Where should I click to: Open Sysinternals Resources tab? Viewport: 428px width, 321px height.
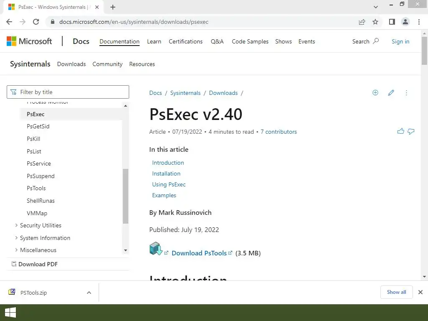(x=142, y=64)
